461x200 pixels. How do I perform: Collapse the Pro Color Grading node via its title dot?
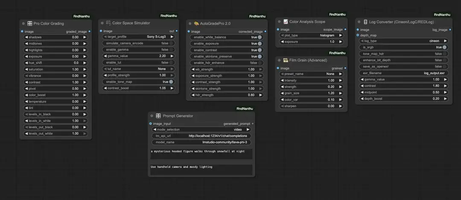(23, 23)
